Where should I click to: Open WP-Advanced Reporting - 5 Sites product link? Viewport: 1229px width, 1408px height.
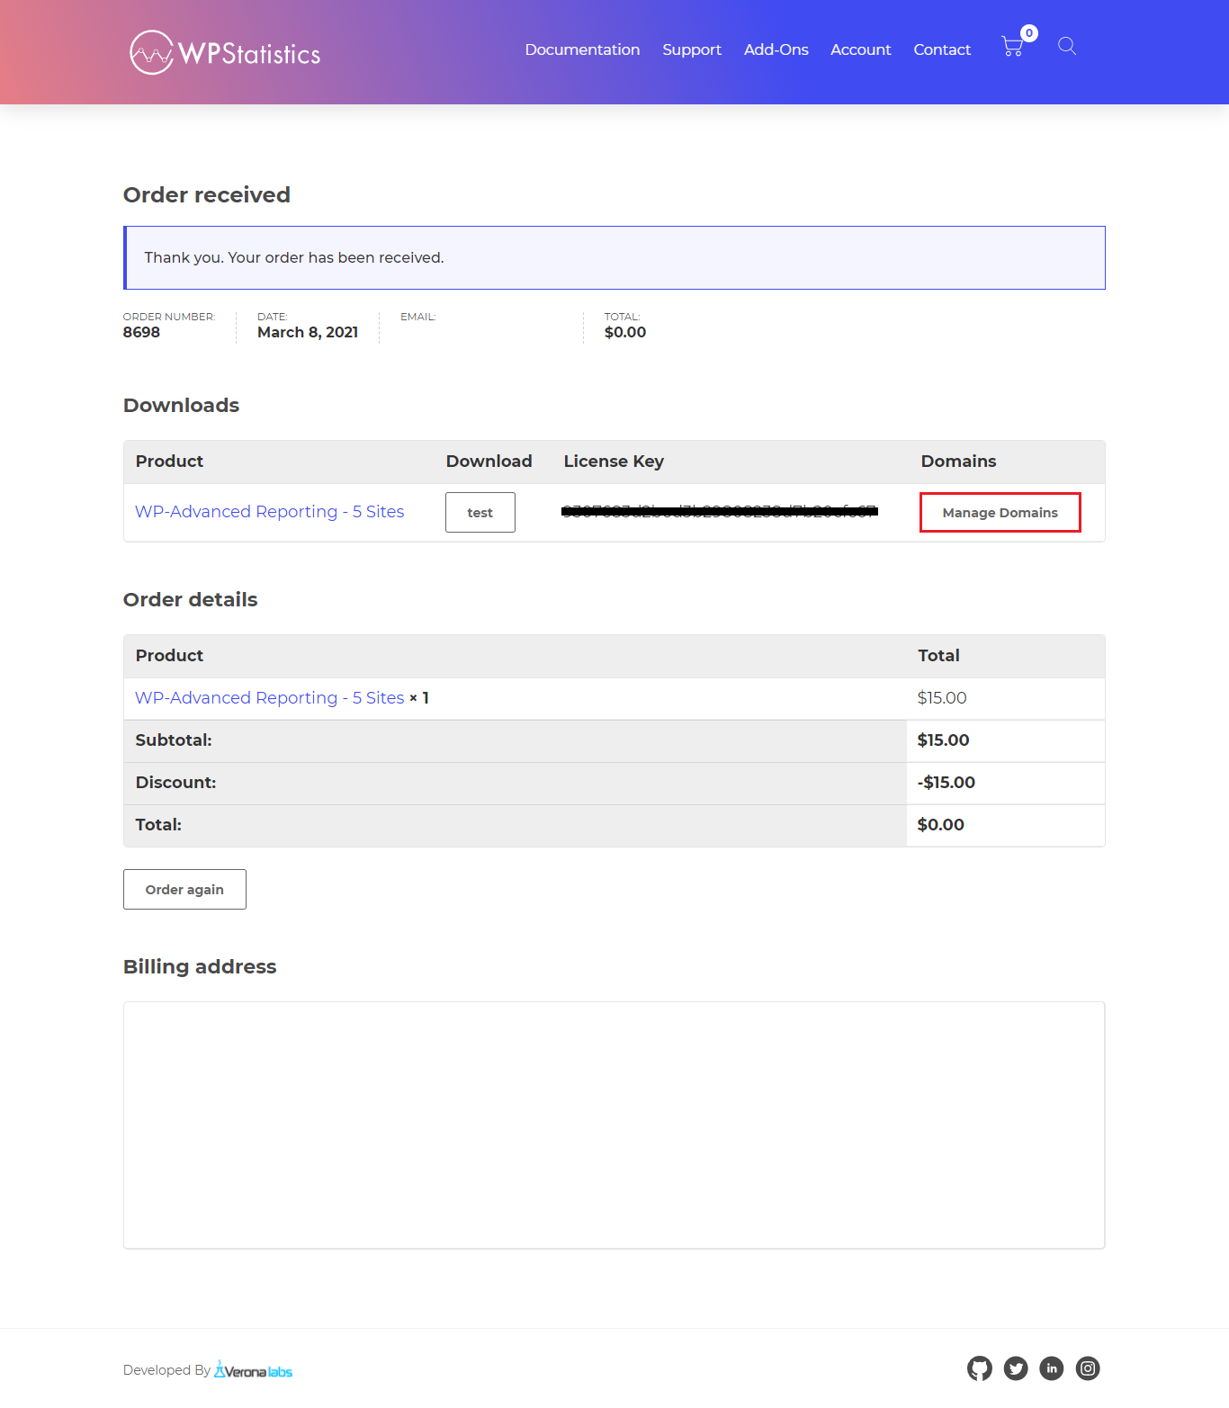click(x=270, y=511)
